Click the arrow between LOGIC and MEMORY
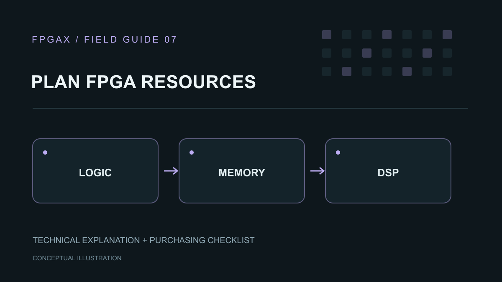502x282 pixels. tap(171, 171)
